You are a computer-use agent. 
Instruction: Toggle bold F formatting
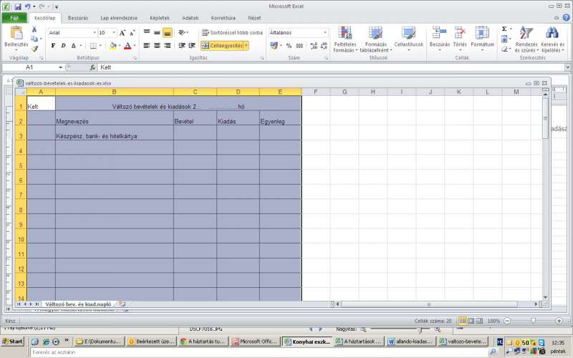point(53,46)
